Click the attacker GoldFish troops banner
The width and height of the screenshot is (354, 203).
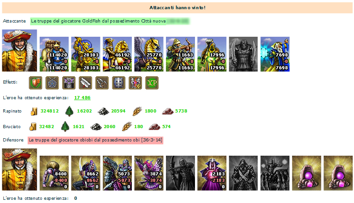tap(110, 21)
